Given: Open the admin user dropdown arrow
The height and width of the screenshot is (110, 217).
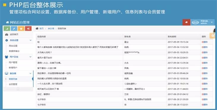Looking at the screenshot, I should tap(212, 22).
